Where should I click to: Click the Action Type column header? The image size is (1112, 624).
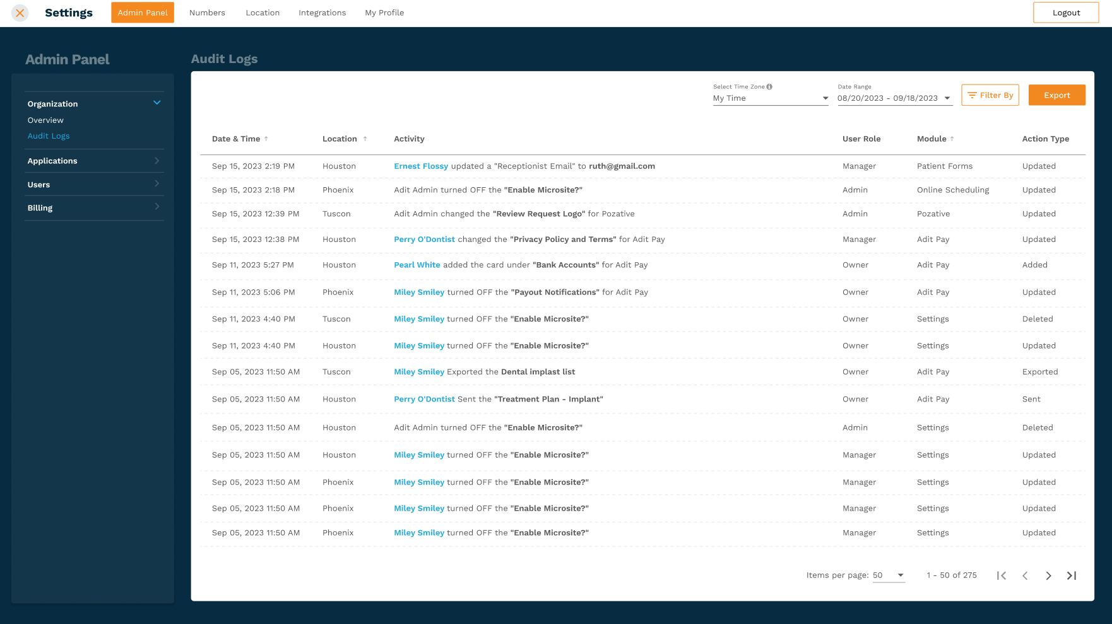click(1046, 139)
